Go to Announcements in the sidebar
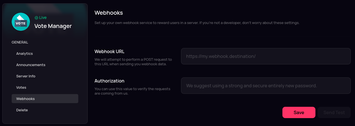This screenshot has height=126, width=355. pyautogui.click(x=31, y=65)
